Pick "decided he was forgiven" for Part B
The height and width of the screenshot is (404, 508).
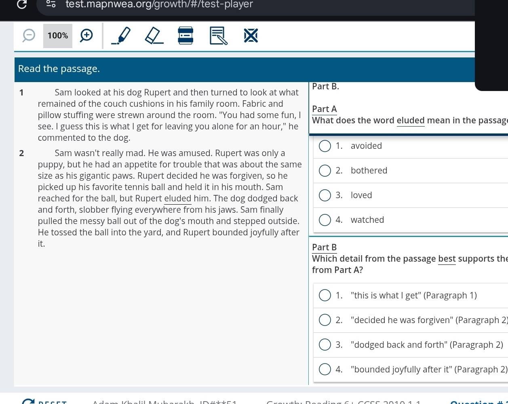(x=325, y=320)
